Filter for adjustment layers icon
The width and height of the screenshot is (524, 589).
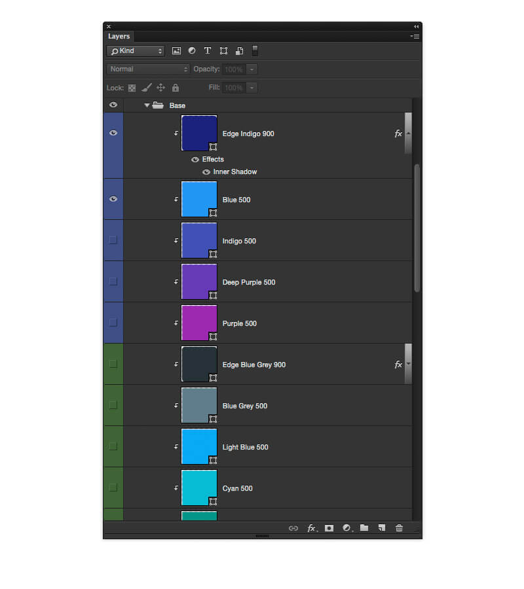tap(192, 50)
